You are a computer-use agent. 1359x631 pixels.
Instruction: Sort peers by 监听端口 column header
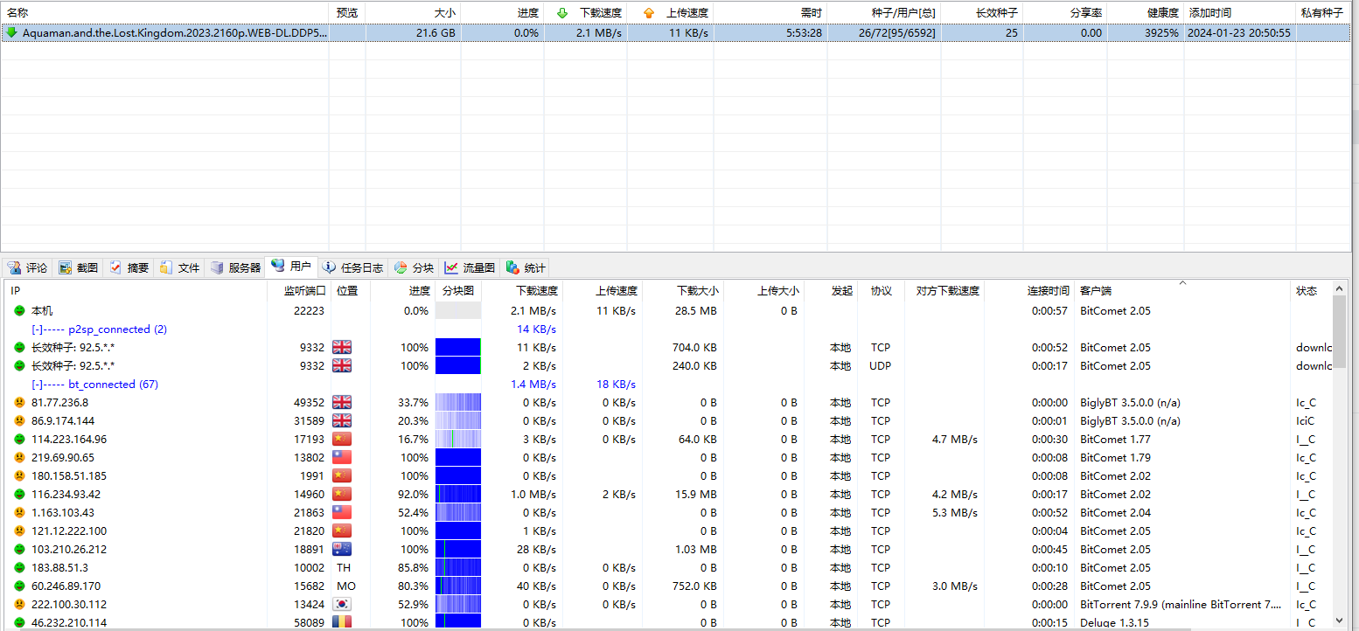coord(299,291)
